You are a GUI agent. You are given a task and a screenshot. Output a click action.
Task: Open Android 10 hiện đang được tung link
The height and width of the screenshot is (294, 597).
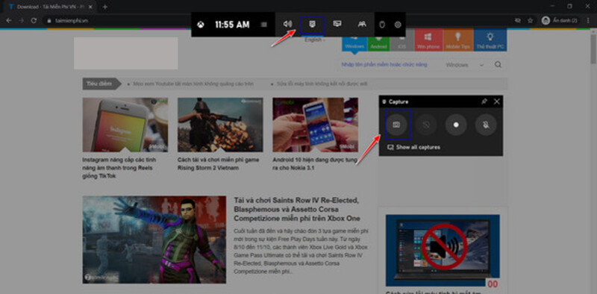click(315, 163)
